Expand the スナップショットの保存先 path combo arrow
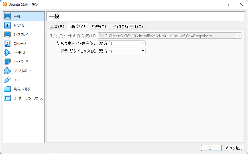 239,36
